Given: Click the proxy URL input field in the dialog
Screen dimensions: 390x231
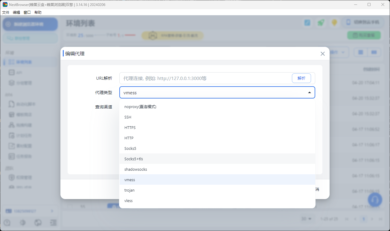Looking at the screenshot, I should [203, 78].
